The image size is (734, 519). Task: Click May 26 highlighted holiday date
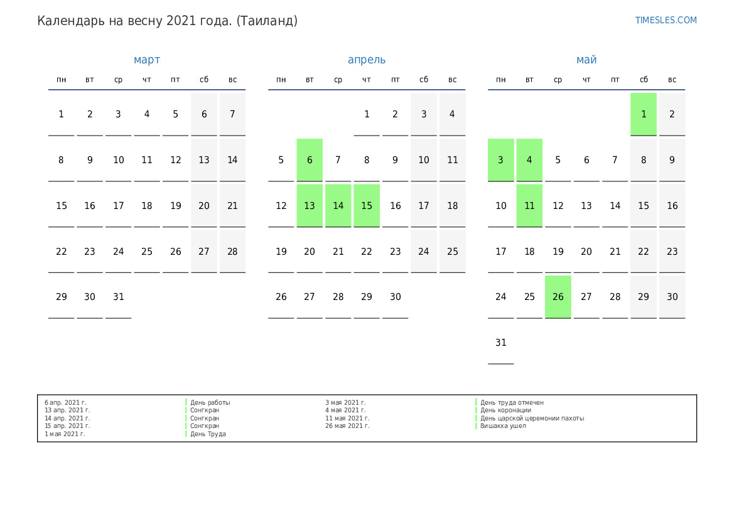point(558,297)
